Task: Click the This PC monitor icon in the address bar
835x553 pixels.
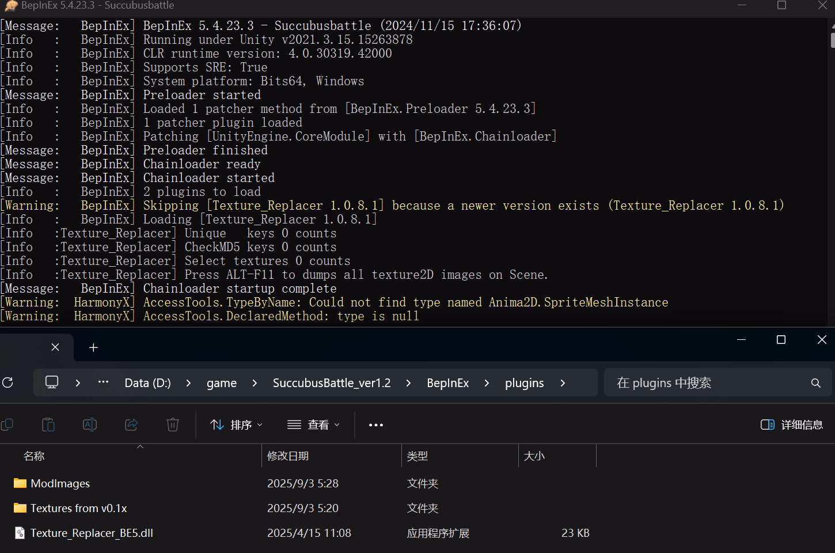Action: pyautogui.click(x=52, y=382)
